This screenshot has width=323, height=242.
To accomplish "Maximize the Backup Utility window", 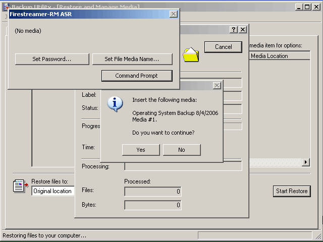I will pos(307,7).
